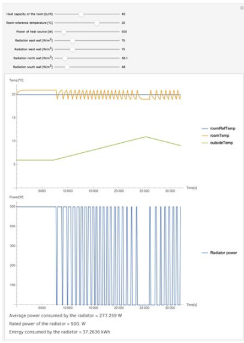Screen dimensions: 244x343
Task: Click the rated power of the radiator text
Action: [47, 324]
